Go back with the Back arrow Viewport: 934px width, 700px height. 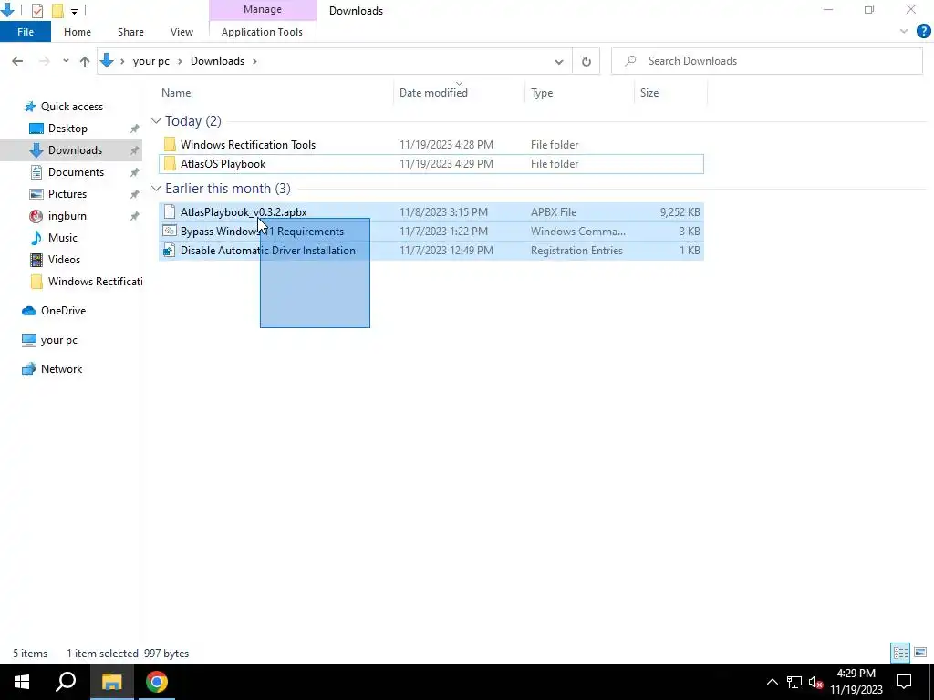17,61
